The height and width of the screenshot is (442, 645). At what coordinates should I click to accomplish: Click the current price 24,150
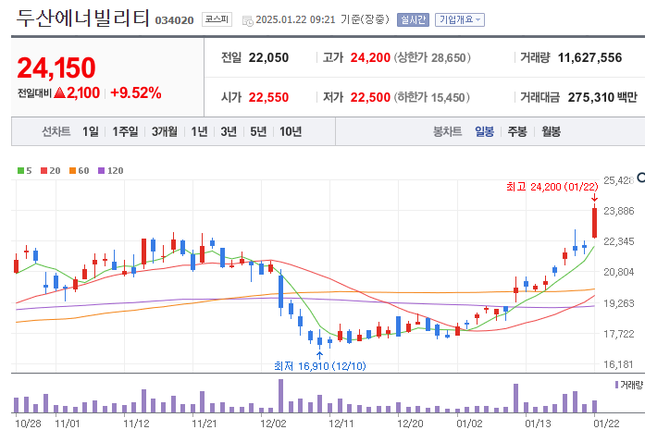[x=56, y=68]
